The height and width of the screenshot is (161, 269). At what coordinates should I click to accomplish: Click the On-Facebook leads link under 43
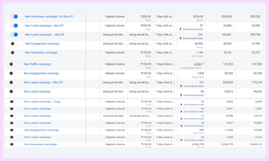coord(194,126)
